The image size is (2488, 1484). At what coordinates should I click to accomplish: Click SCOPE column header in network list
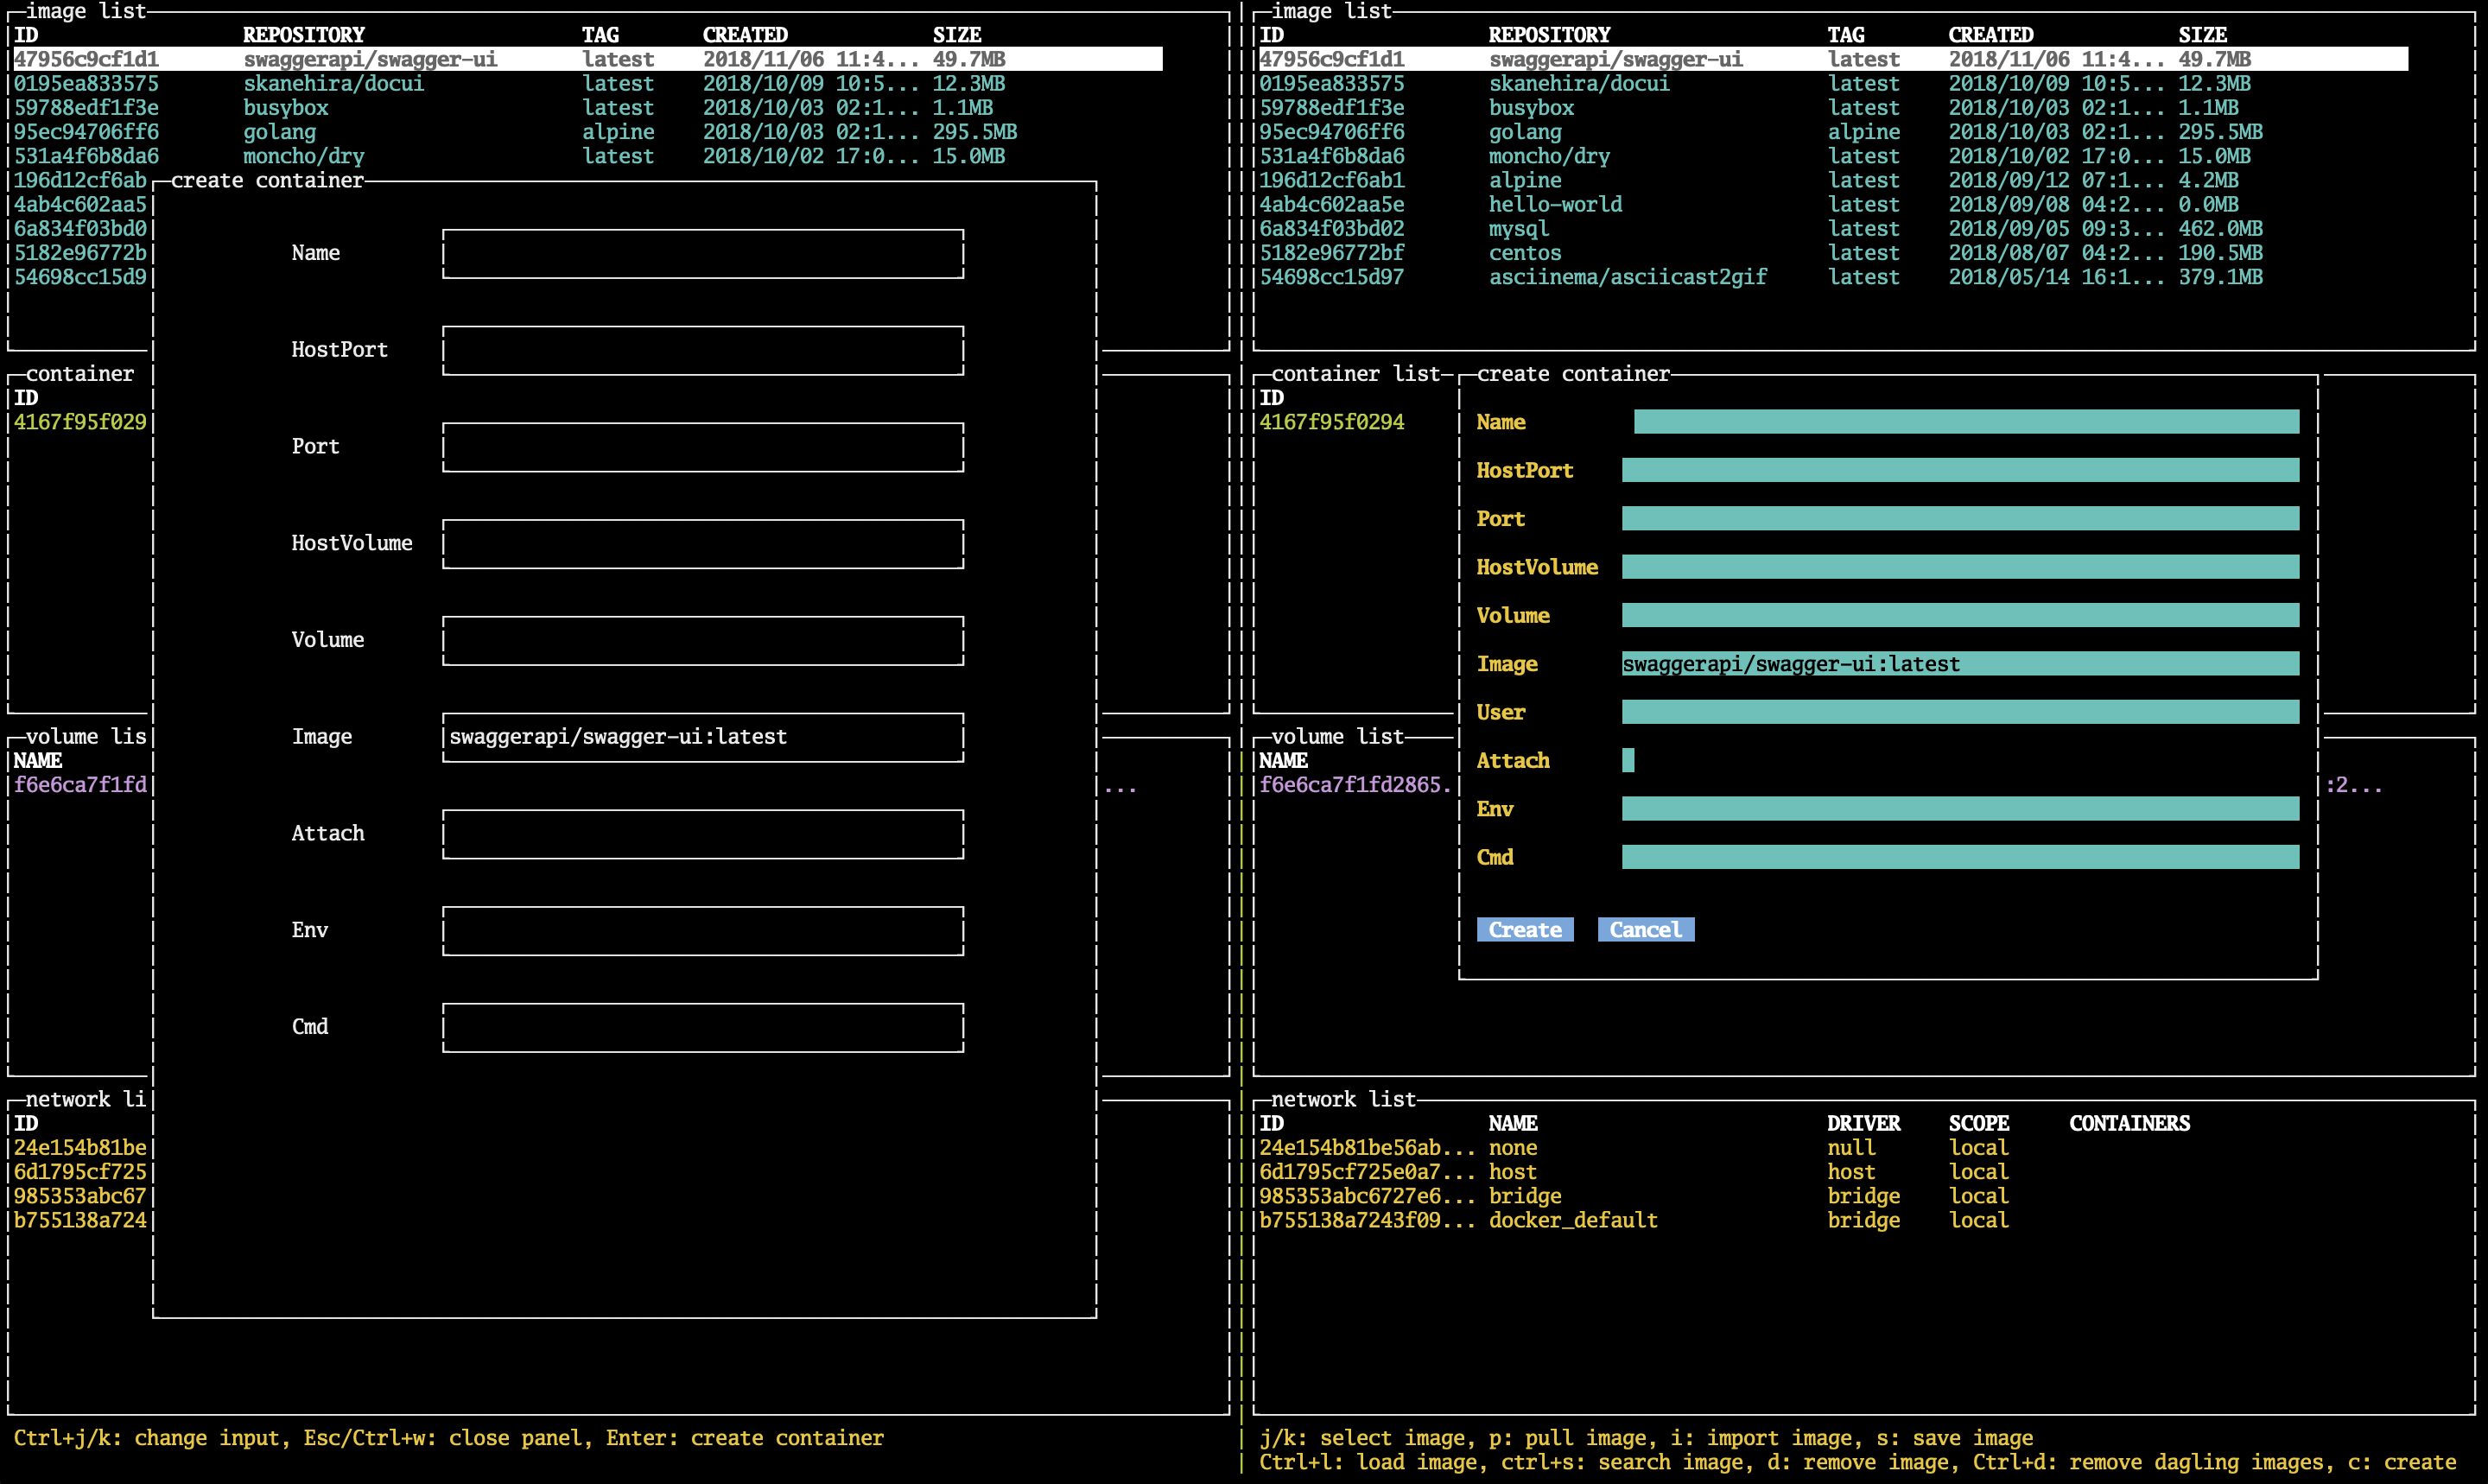coord(1979,1123)
